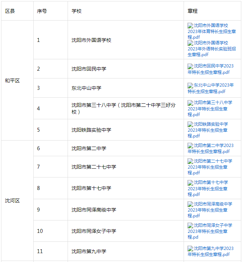Select school name 沈阳市外国语学校 in 学校 column

pos(91,40)
